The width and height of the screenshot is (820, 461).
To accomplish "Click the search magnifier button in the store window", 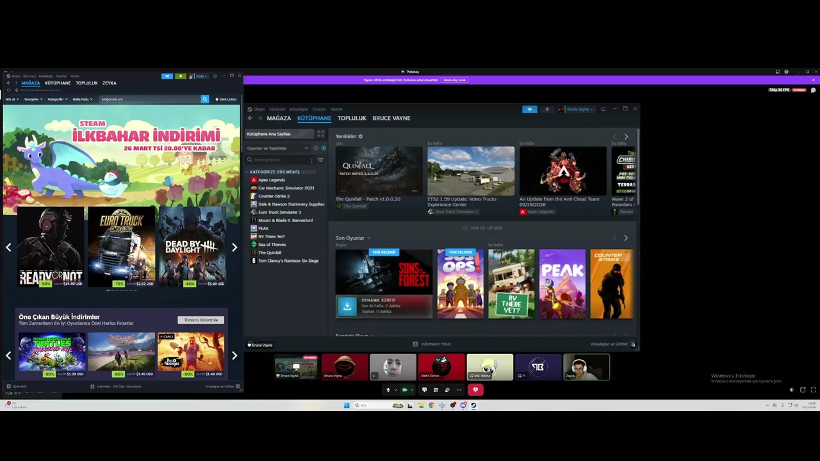I will coord(205,99).
